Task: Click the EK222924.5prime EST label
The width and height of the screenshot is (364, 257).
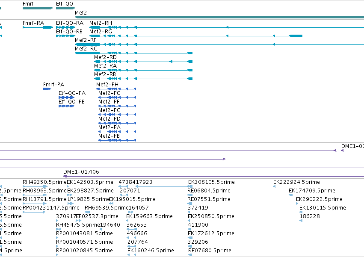Action: (x=297, y=182)
